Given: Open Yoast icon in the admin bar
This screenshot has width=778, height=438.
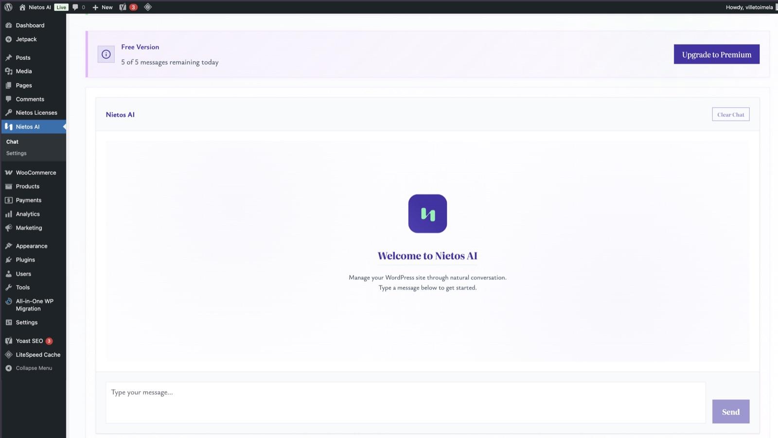Looking at the screenshot, I should click(123, 7).
